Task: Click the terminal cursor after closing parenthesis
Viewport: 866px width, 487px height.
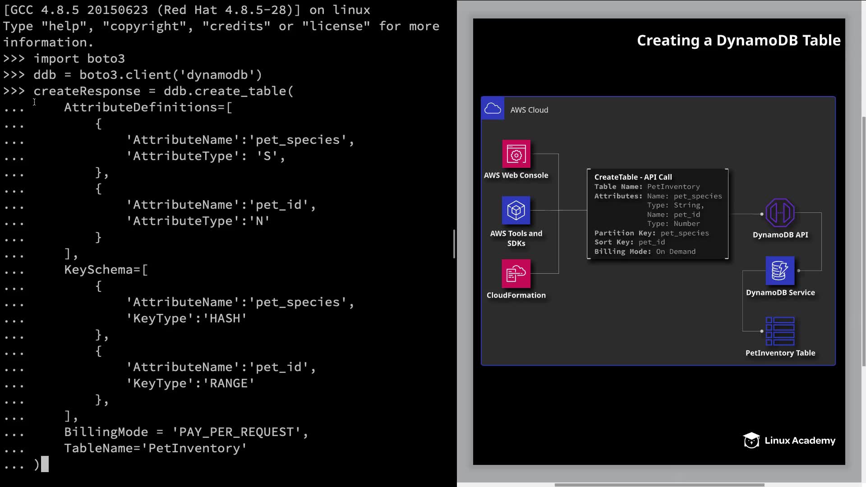Action: click(x=45, y=464)
